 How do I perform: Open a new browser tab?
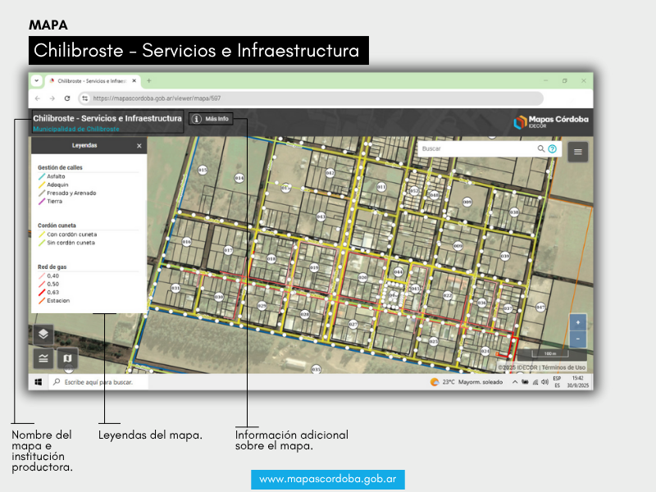pos(148,81)
